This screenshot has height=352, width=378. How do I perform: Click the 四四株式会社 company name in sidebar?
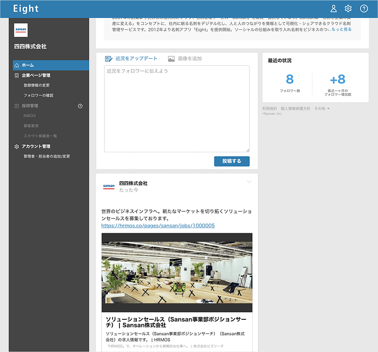pyautogui.click(x=30, y=46)
